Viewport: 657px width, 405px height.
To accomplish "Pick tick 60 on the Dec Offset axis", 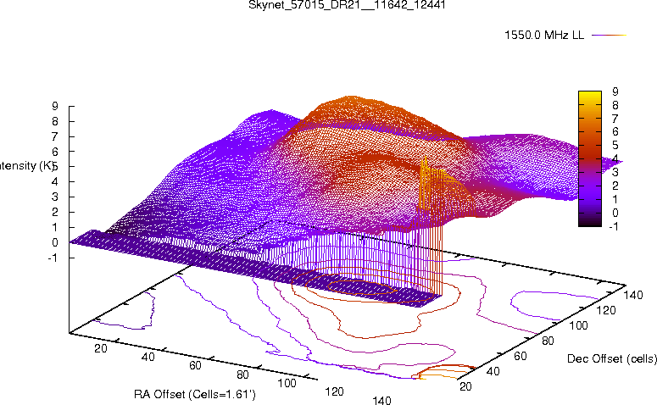I will coord(521,356).
